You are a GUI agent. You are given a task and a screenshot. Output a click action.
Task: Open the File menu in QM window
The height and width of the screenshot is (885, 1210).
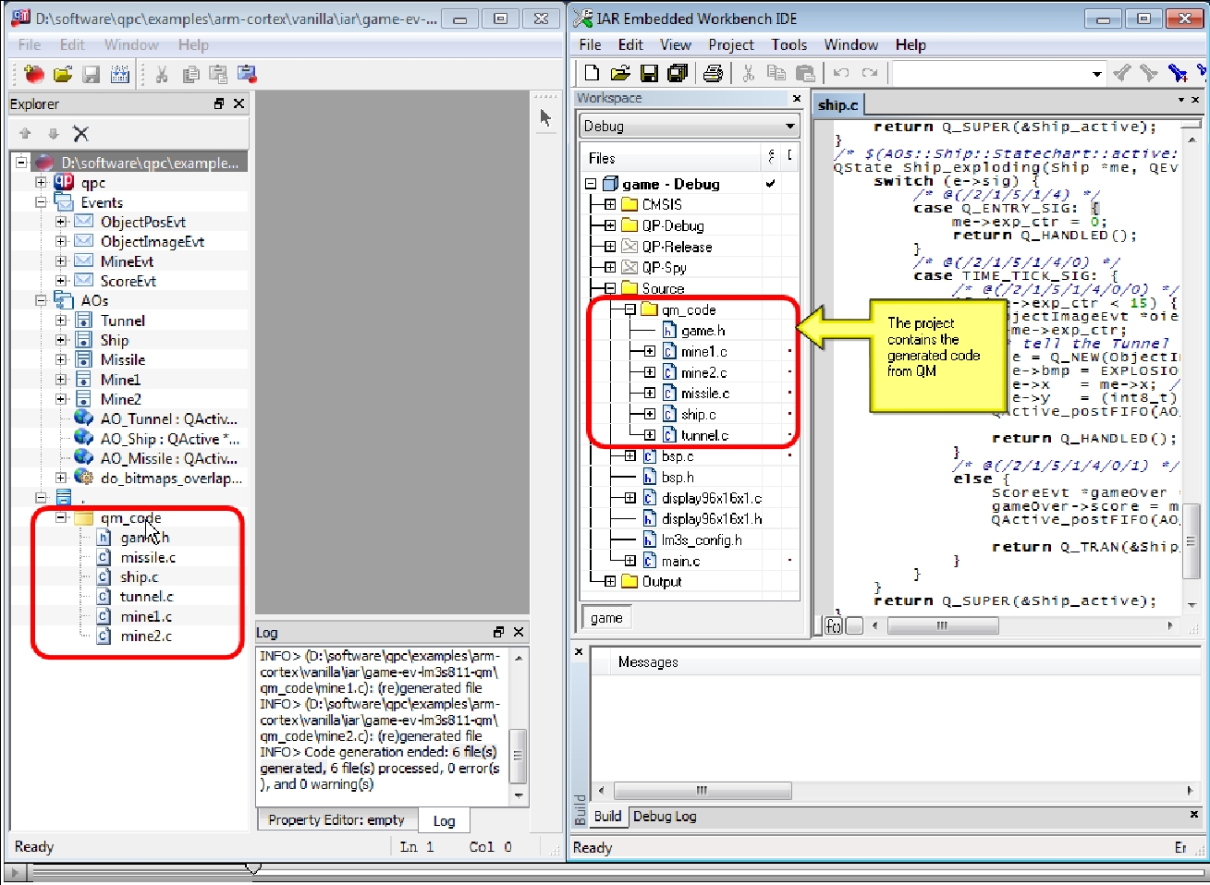[x=30, y=44]
